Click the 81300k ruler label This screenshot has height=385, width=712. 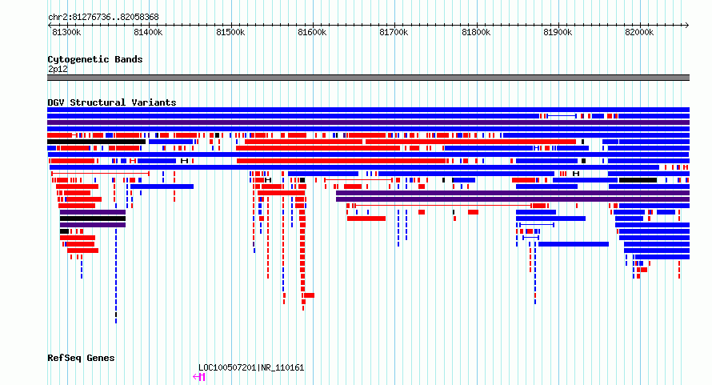(x=66, y=32)
